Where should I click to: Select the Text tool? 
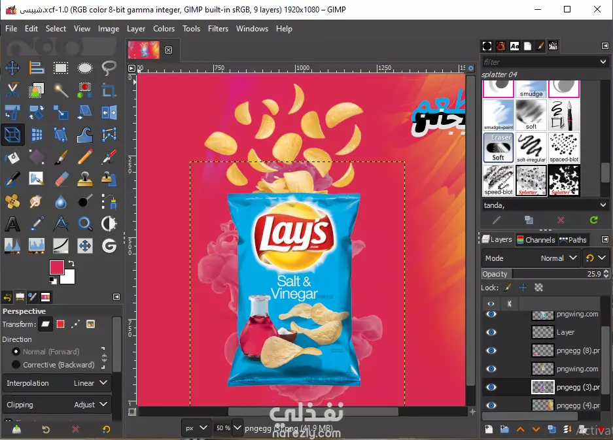pyautogui.click(x=12, y=224)
